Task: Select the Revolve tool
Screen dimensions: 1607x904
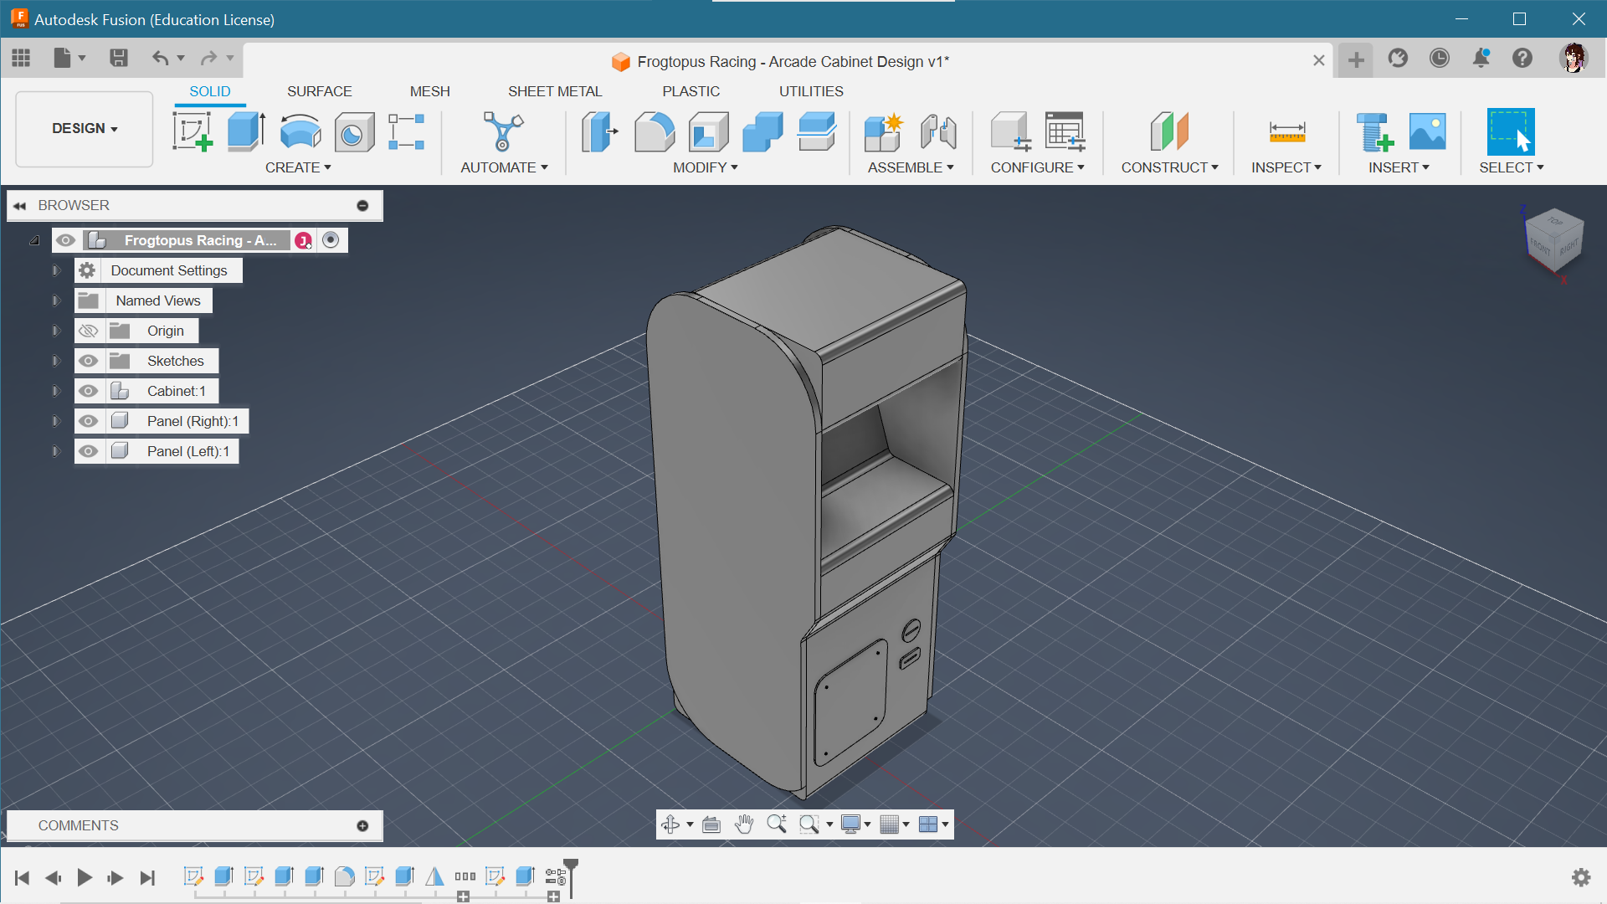Action: 300,132
